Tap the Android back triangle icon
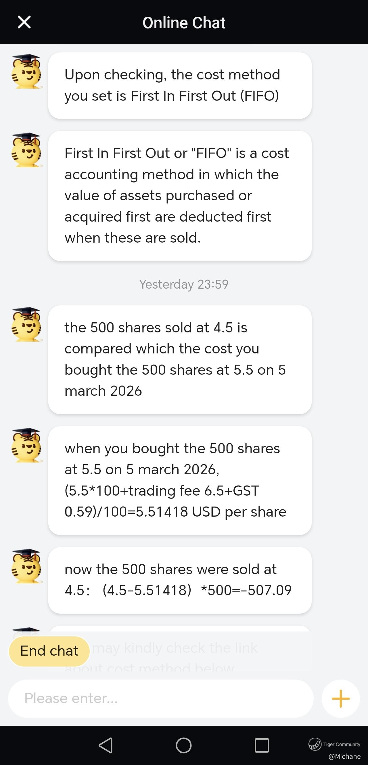 tap(106, 745)
